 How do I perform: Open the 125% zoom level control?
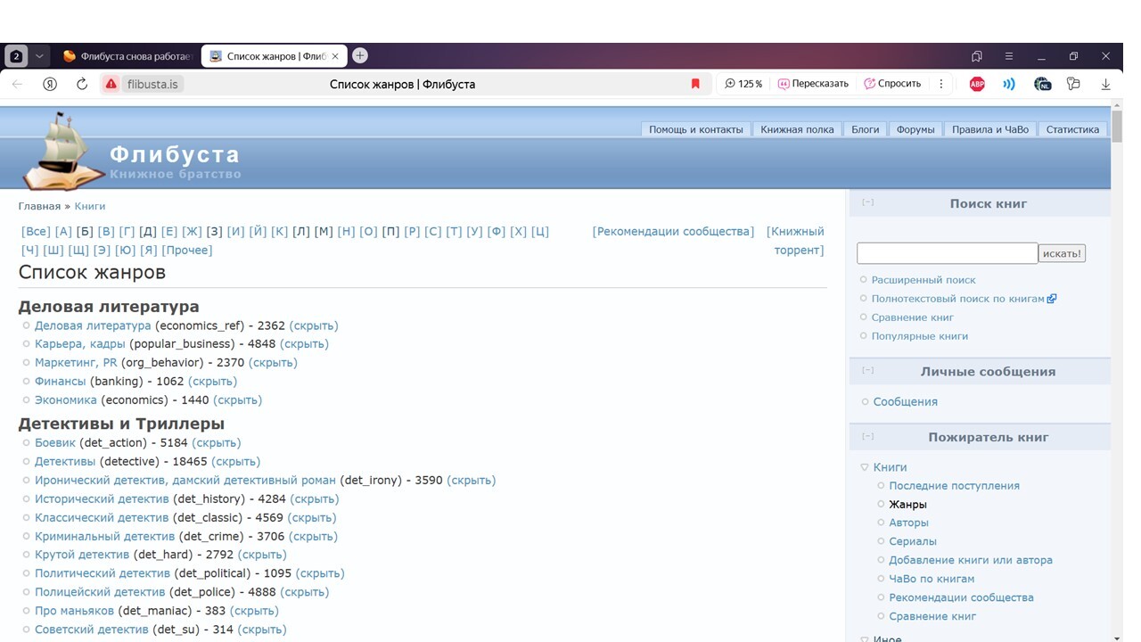tap(743, 84)
